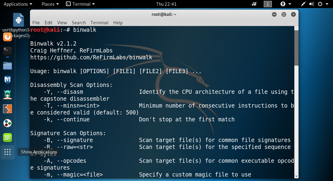Click the volume speaker icon
Viewport: 333px width, 181px height.
311,4
